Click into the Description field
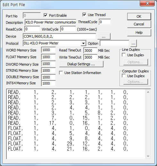Image resolution: width=157 pixels, height=166 pixels. coord(50,22)
